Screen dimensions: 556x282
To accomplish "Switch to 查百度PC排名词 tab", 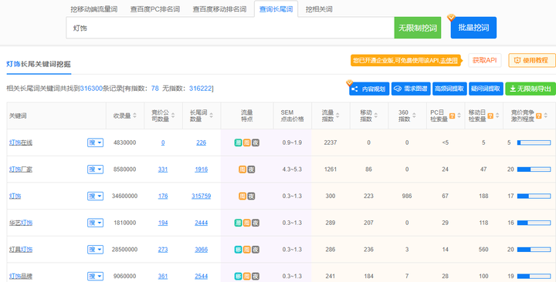I will (x=155, y=9).
